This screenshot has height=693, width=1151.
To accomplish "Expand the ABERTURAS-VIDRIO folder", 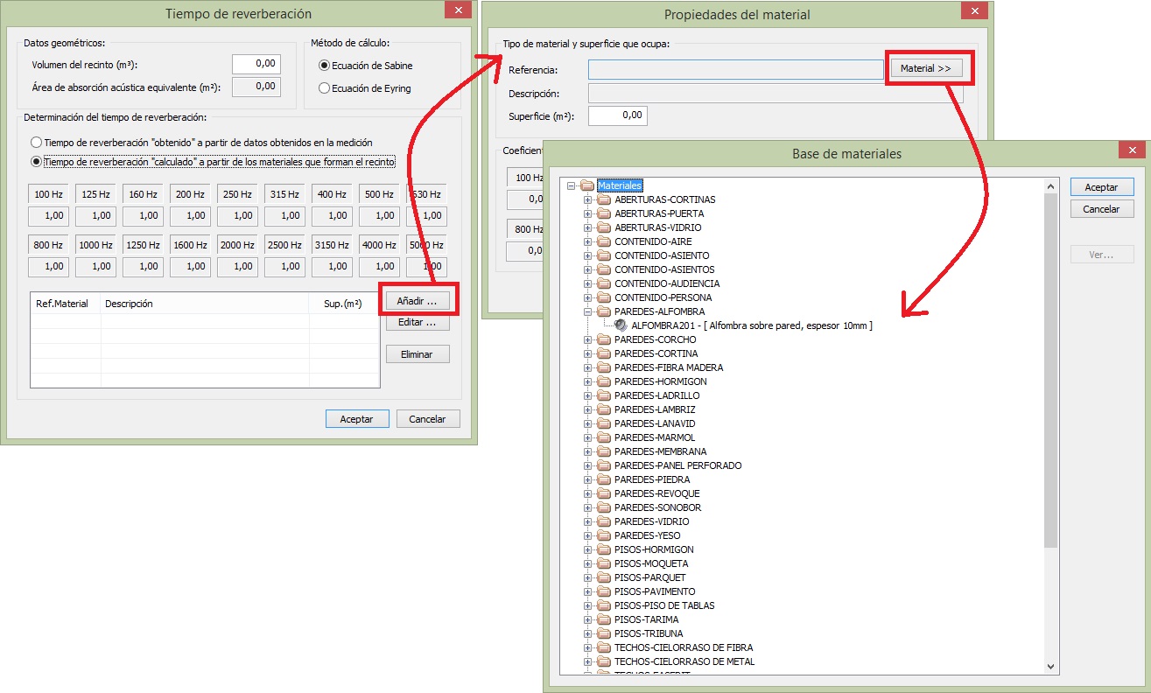I will (x=588, y=227).
